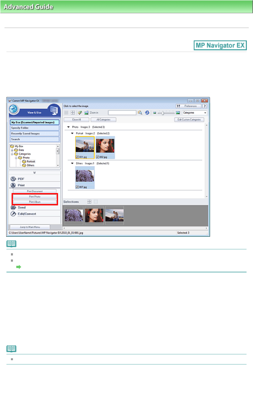Click the Print Photo button

(35, 197)
